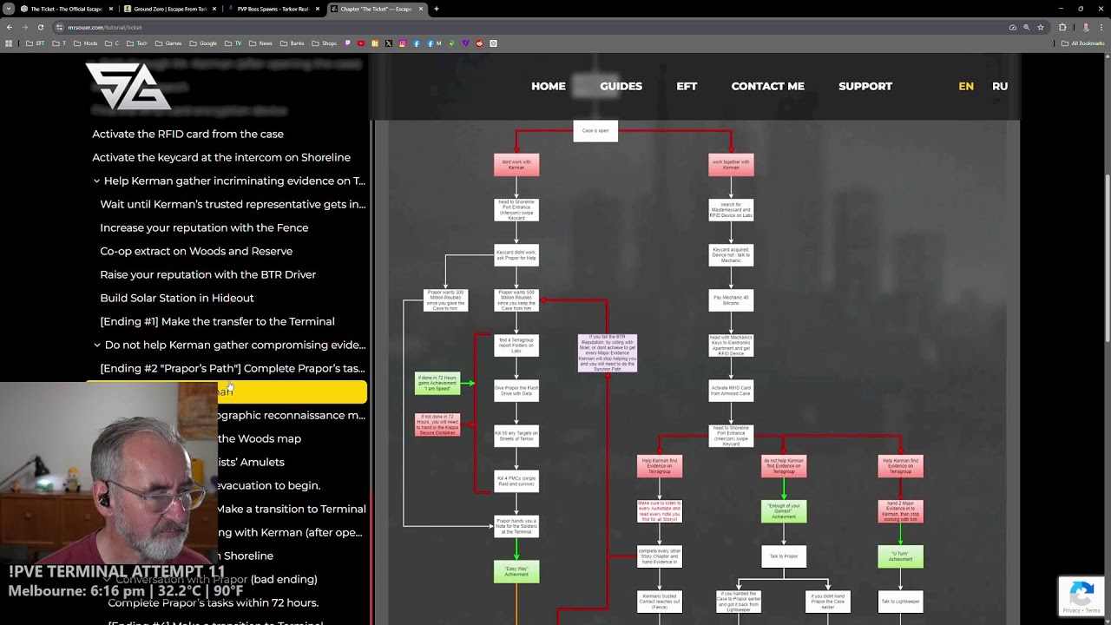Go to 'Co-op extract on Woods and Reserve'
The width and height of the screenshot is (1111, 625).
[x=196, y=251]
